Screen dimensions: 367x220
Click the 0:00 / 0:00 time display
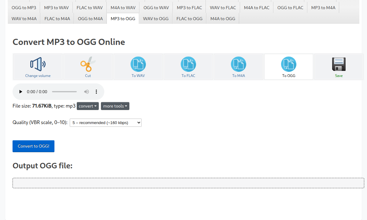coord(37,92)
